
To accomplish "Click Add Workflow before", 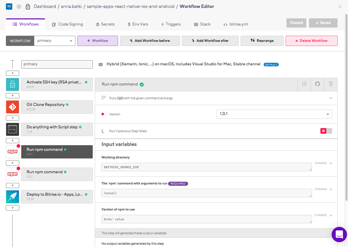I will (150, 41).
